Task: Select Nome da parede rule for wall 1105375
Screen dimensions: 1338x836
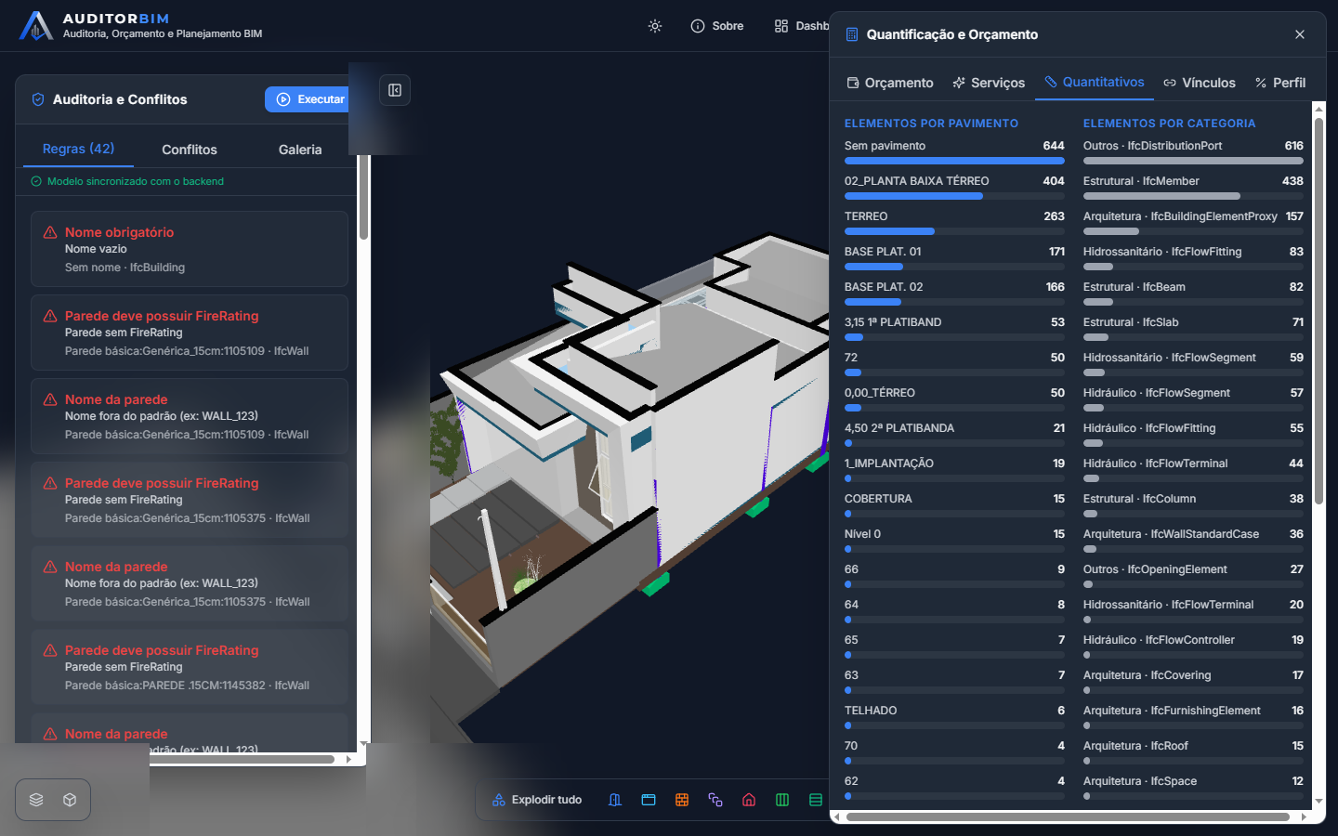Action: pos(190,583)
